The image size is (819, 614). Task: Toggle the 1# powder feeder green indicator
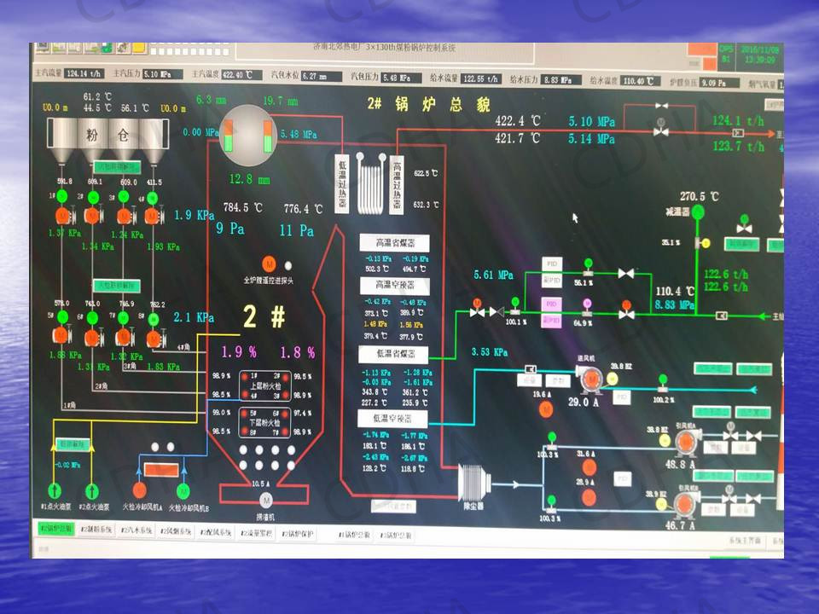pyautogui.click(x=62, y=195)
